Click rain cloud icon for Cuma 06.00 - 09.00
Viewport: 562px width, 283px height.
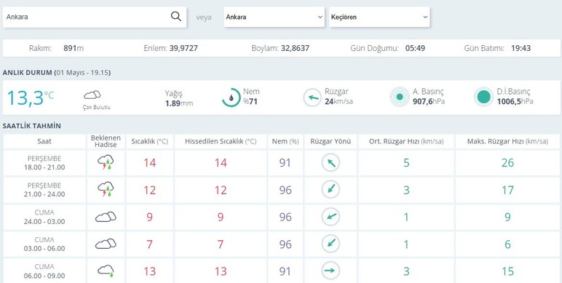coord(106,271)
